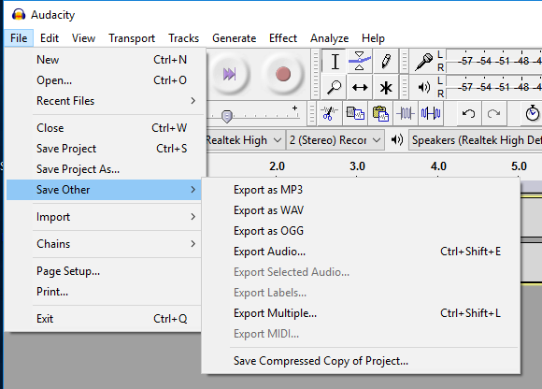542x389 pixels.
Task: Click the recording meter microphone icon
Action: point(423,62)
